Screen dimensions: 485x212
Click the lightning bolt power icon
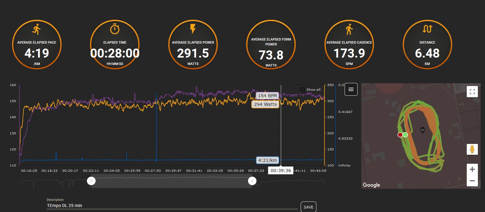pyautogui.click(x=193, y=29)
